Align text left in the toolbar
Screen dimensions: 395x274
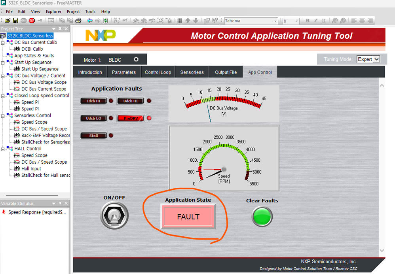click(354, 21)
